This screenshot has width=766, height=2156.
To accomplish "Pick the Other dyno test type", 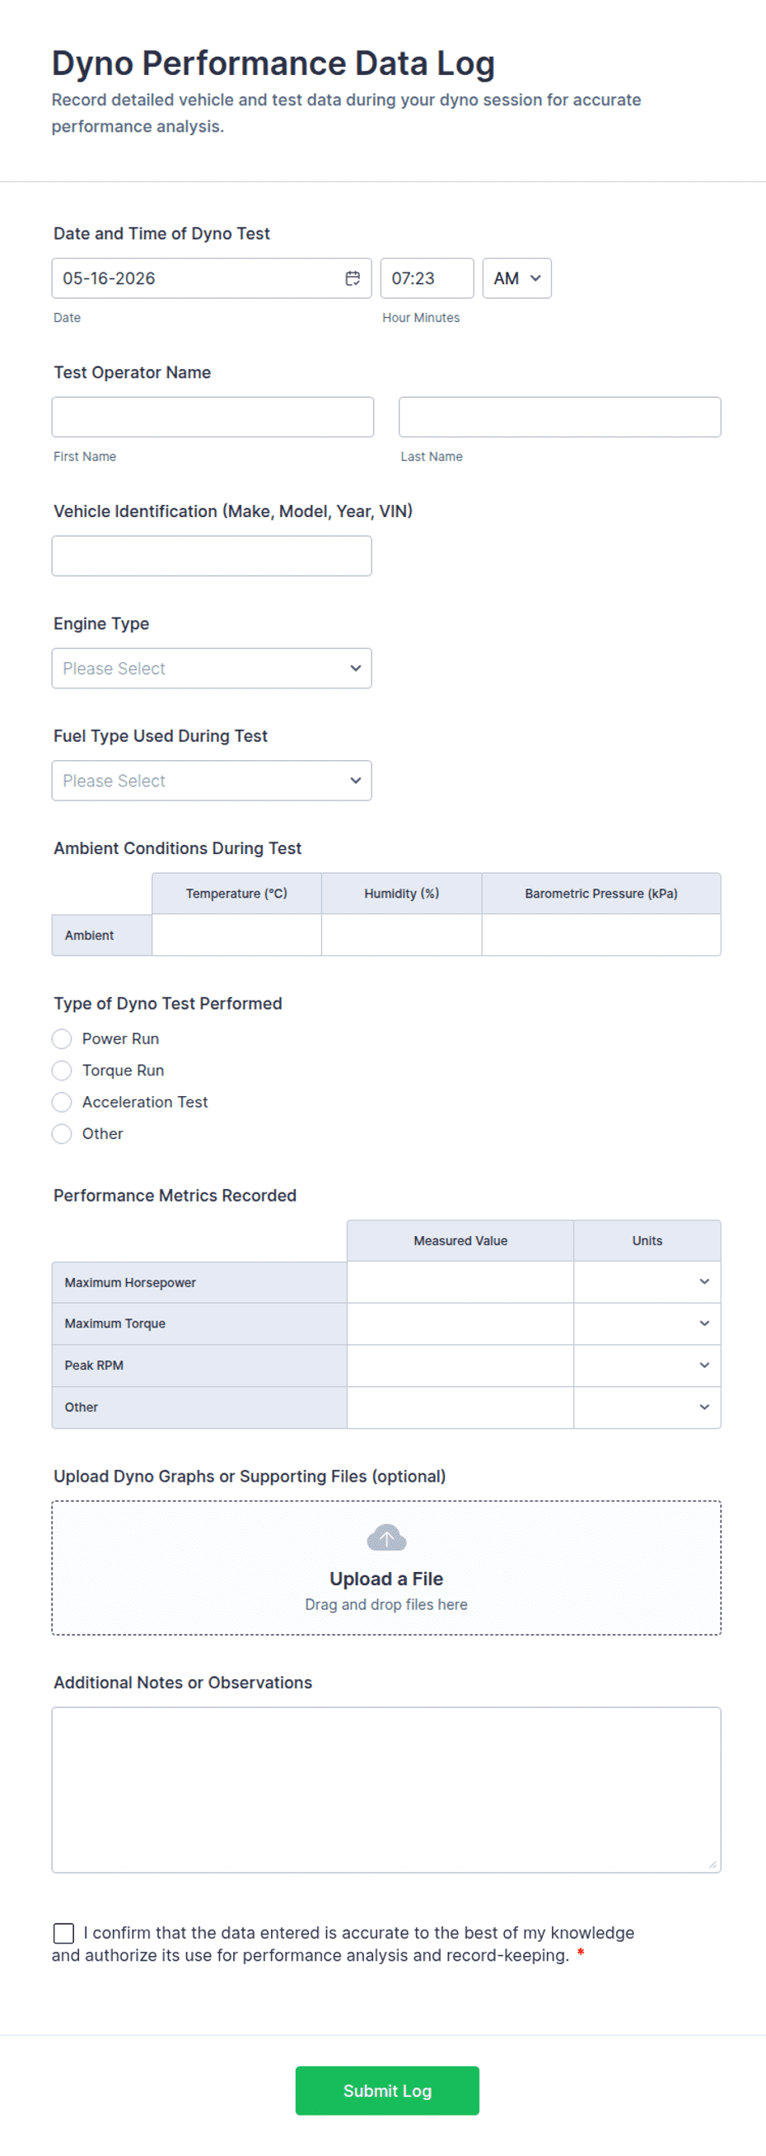I will point(62,1134).
